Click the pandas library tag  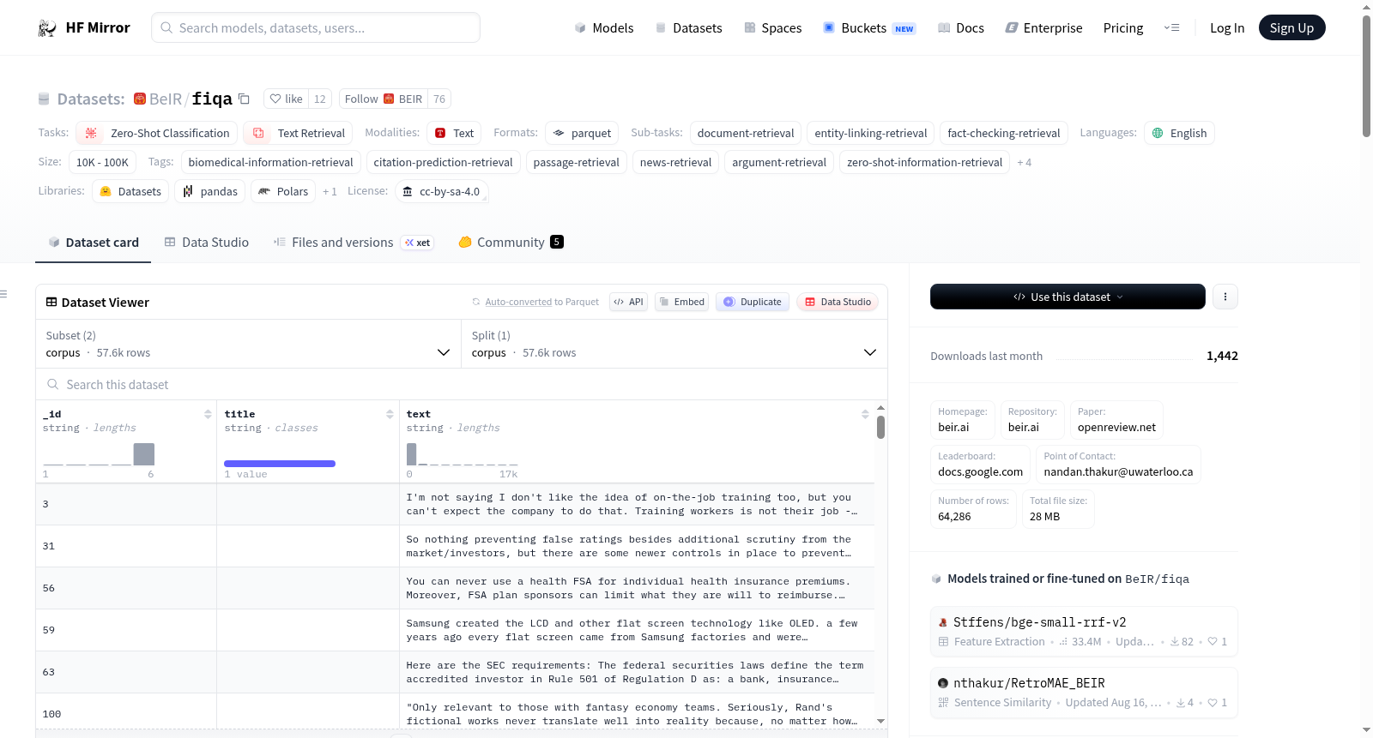pos(210,191)
